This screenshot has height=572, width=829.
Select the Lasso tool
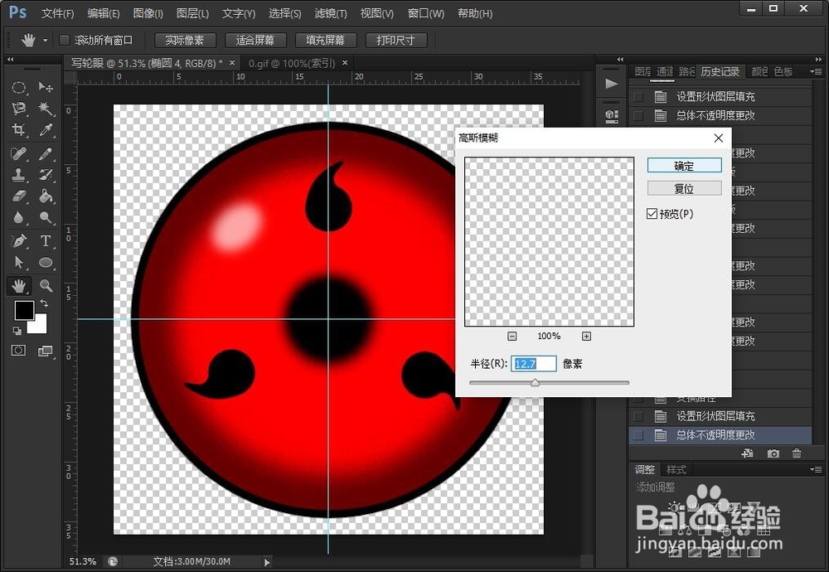(x=19, y=109)
